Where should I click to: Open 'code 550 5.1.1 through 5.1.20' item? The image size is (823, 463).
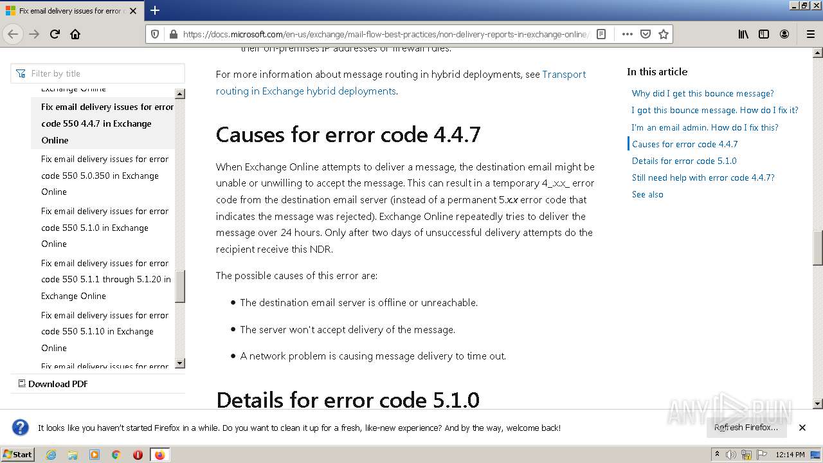click(x=106, y=280)
